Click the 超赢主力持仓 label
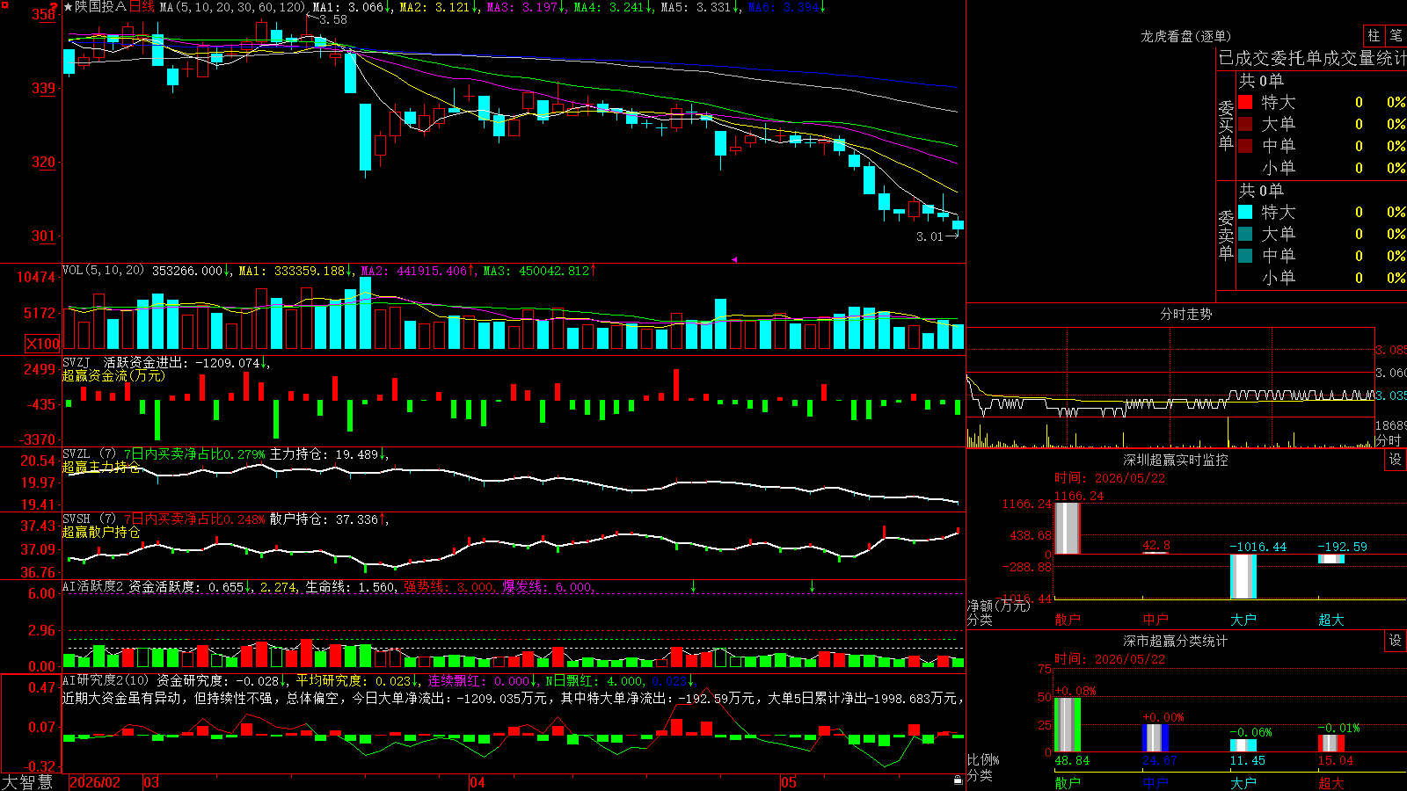This screenshot has height=791, width=1407. coord(101,467)
